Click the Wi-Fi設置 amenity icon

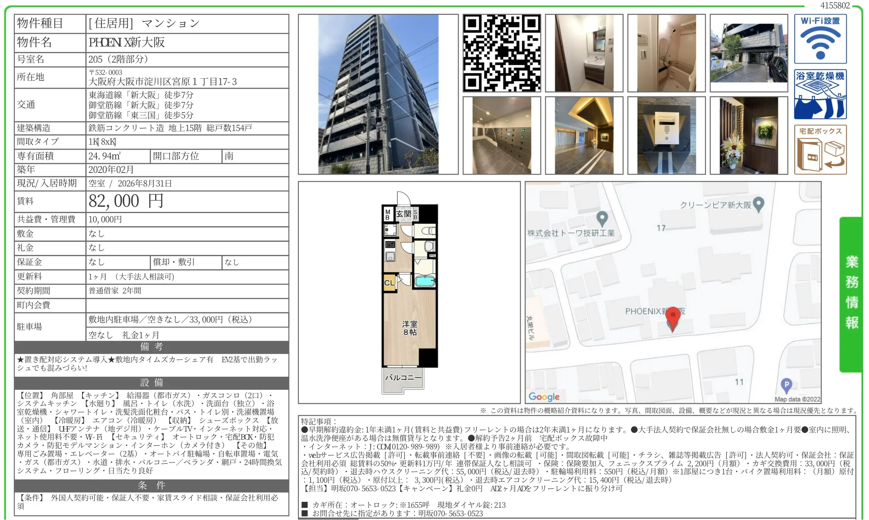pyautogui.click(x=820, y=39)
